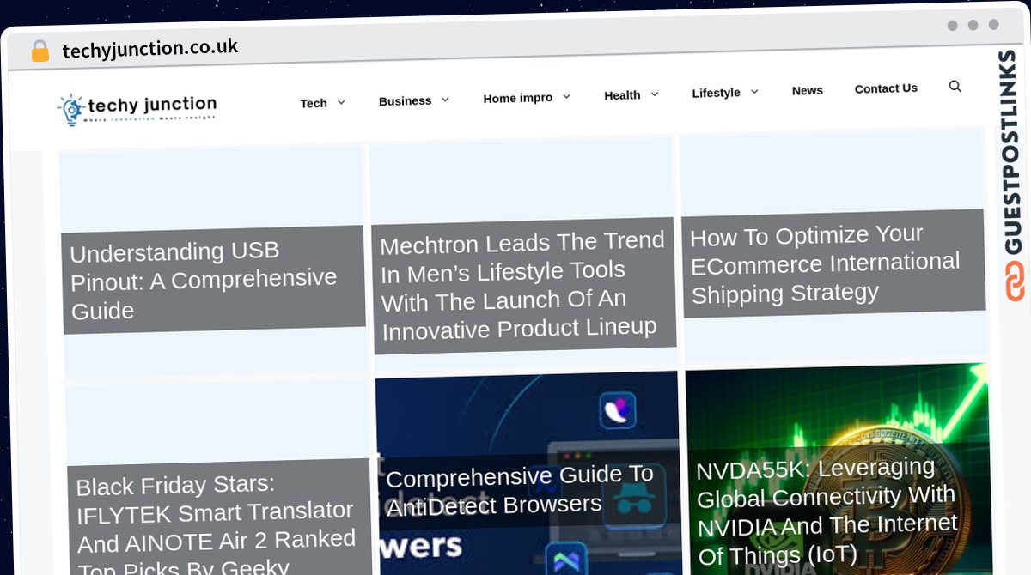Open the Mechtron Men's Lifestyle Tools article
The image size is (1031, 575).
[523, 285]
